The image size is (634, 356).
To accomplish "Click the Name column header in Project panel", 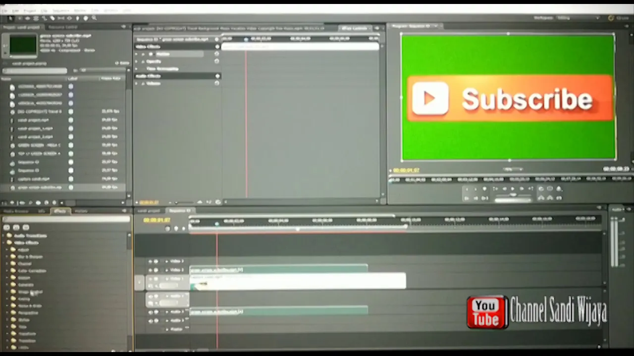I will pyautogui.click(x=7, y=79).
